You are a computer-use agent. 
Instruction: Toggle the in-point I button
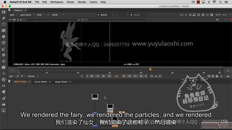87,76
